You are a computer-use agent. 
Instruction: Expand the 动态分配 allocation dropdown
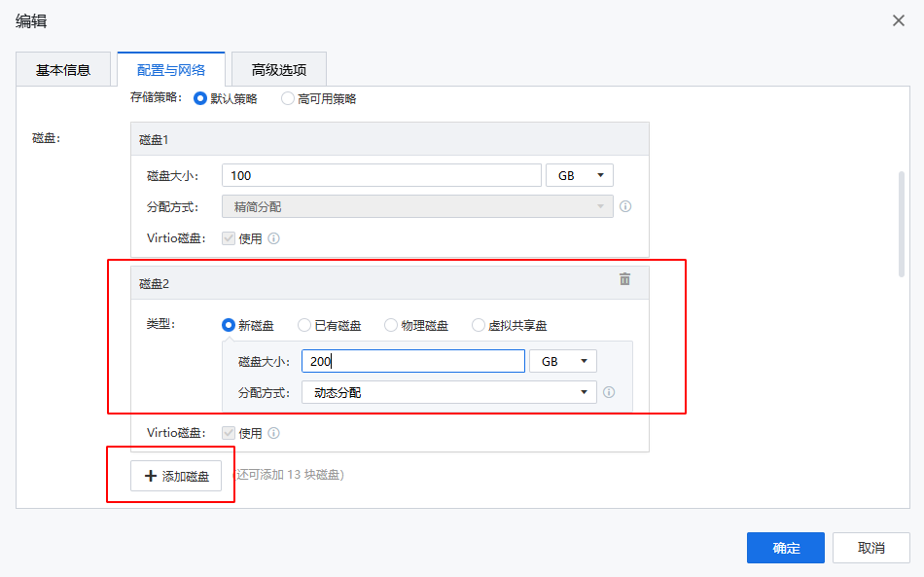448,392
